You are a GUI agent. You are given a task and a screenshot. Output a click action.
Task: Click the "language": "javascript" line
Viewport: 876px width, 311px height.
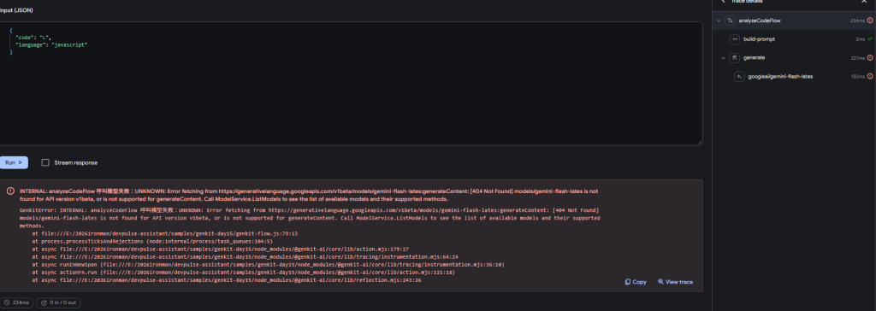(51, 44)
